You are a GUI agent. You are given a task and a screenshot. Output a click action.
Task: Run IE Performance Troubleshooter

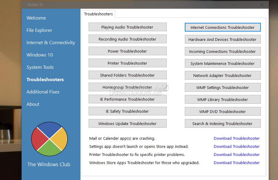(128, 99)
